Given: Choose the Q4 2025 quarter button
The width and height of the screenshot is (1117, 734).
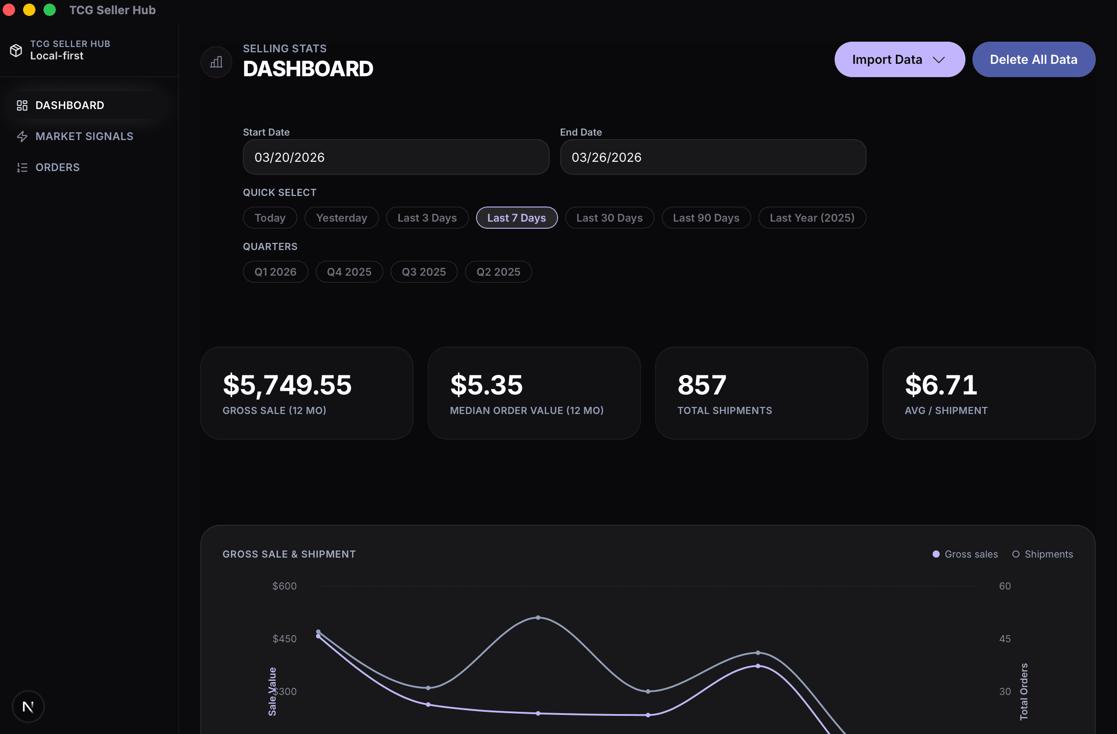Looking at the screenshot, I should [x=349, y=272].
